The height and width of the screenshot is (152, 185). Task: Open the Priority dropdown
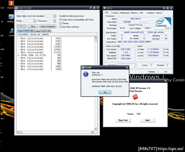[x=35, y=21]
